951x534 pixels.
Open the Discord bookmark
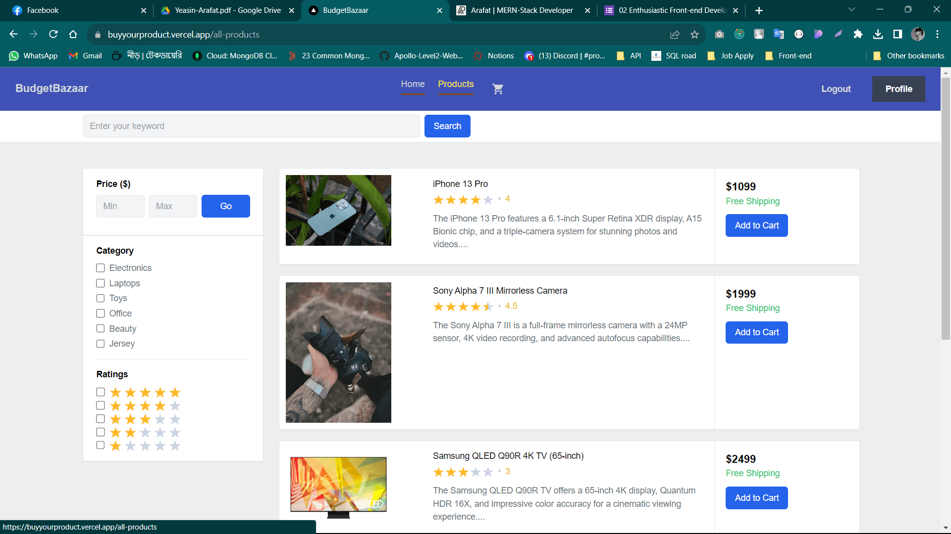pyautogui.click(x=565, y=56)
